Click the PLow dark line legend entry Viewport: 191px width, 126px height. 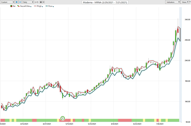click(50, 6)
